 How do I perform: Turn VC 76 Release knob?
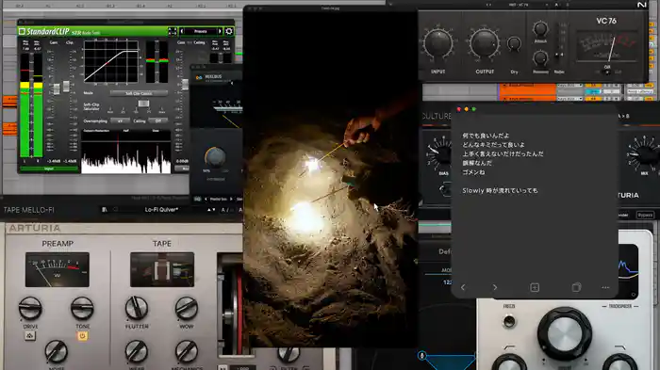540,58
